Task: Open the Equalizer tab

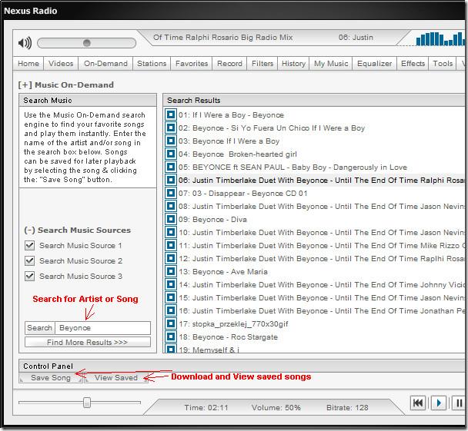Action: (375, 64)
